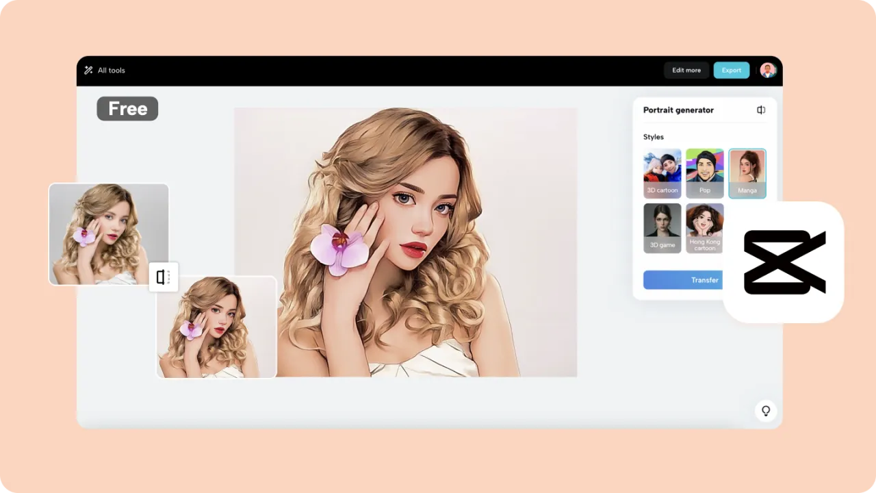
Task: Choose the 3D game style
Action: click(x=662, y=227)
